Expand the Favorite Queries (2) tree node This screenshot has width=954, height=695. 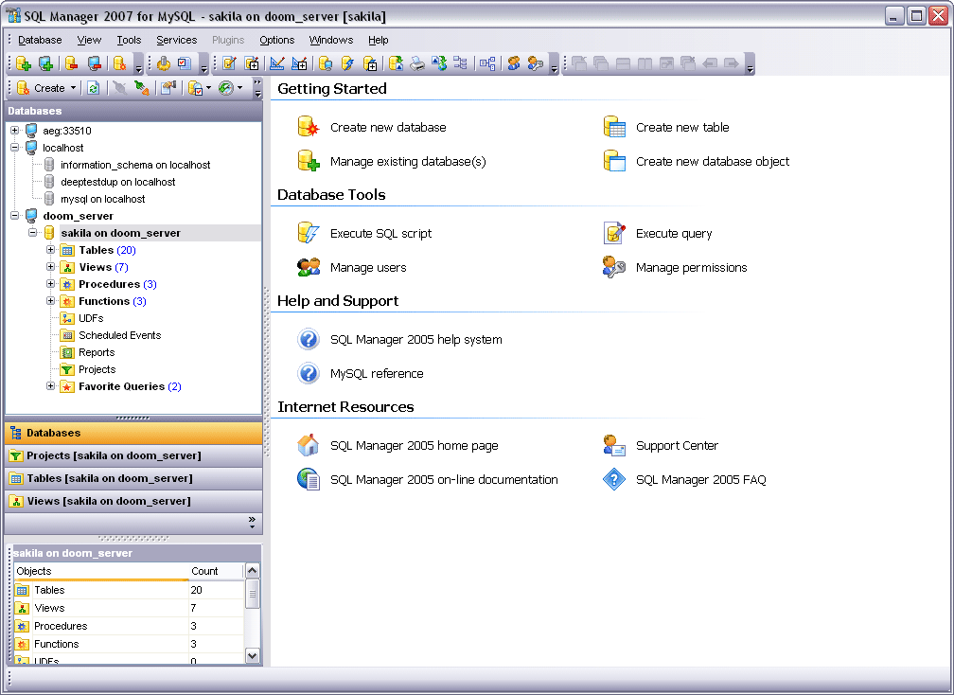pos(51,385)
